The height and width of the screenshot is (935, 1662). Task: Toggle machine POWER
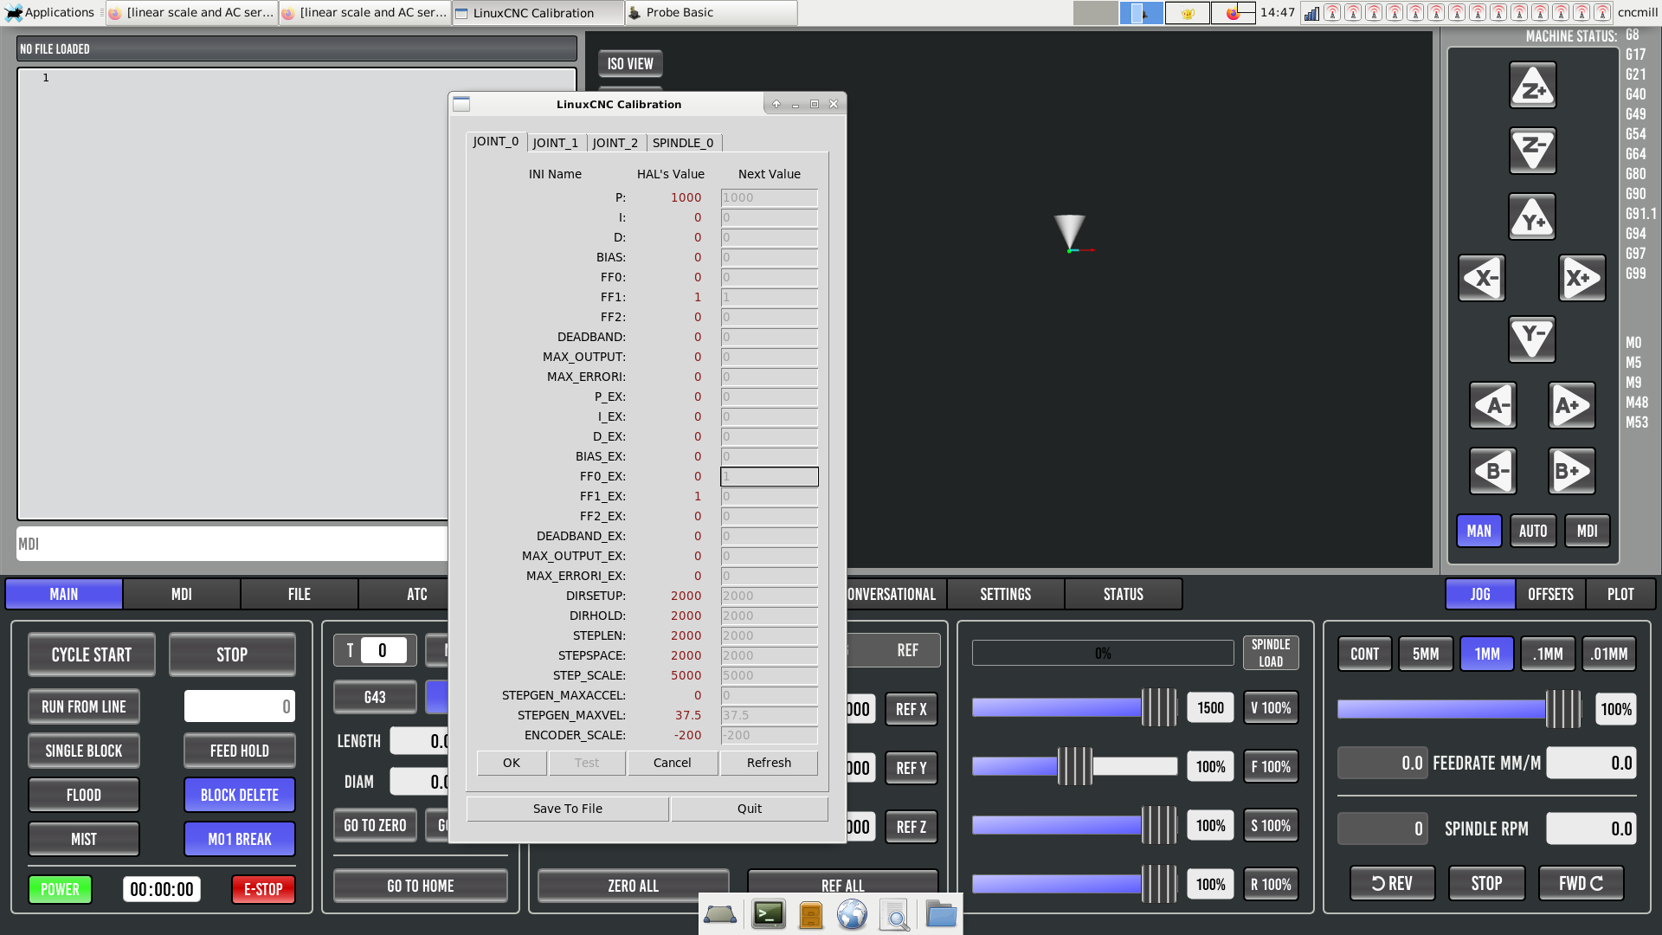60,889
